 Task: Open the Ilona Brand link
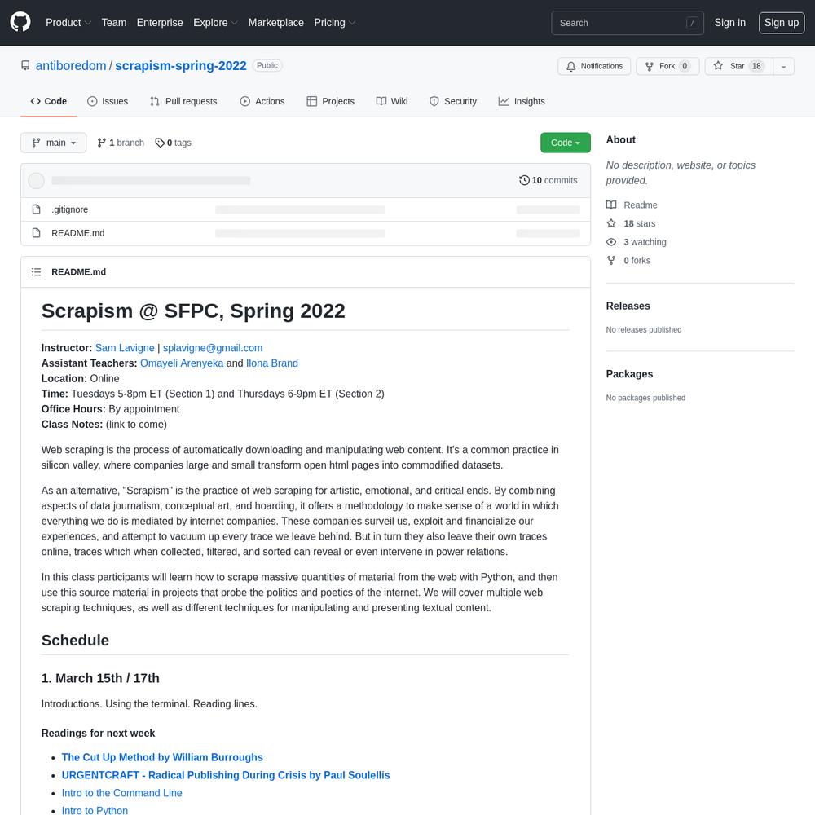point(272,363)
